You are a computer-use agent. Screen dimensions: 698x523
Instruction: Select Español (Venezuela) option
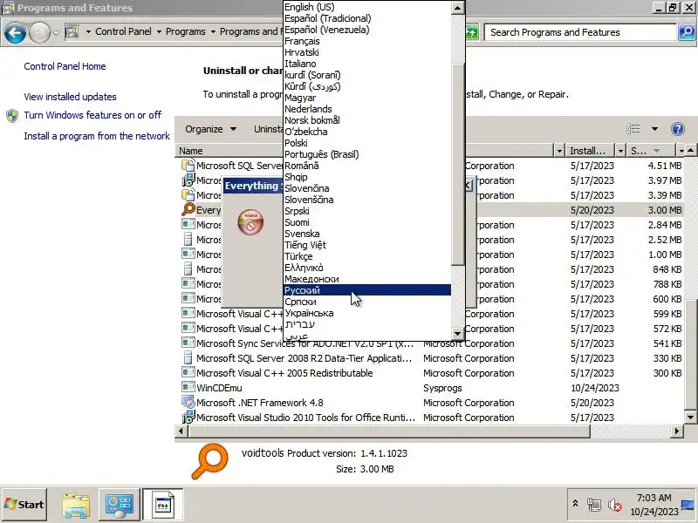coord(367,30)
